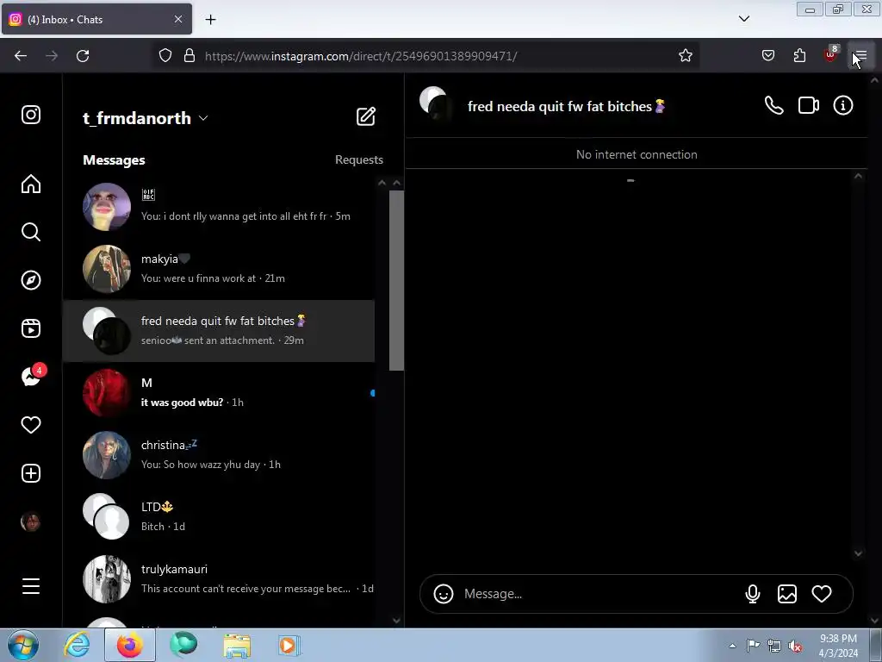Start a new message with compose icon
The width and height of the screenshot is (882, 662).
(366, 116)
